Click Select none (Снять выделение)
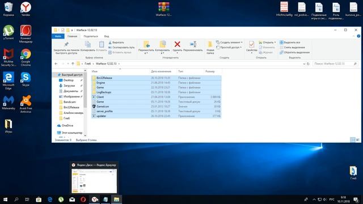This screenshot has width=363, height=204. click(292, 48)
